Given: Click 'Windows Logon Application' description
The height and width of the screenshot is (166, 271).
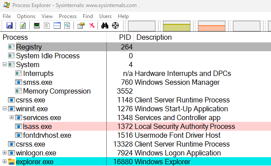Looking at the screenshot, I should coord(178,153).
